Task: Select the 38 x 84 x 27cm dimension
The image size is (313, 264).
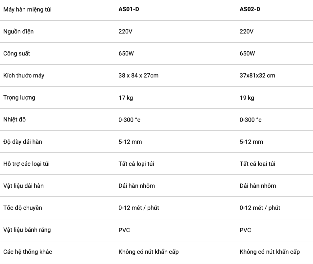Action: pyautogui.click(x=138, y=76)
